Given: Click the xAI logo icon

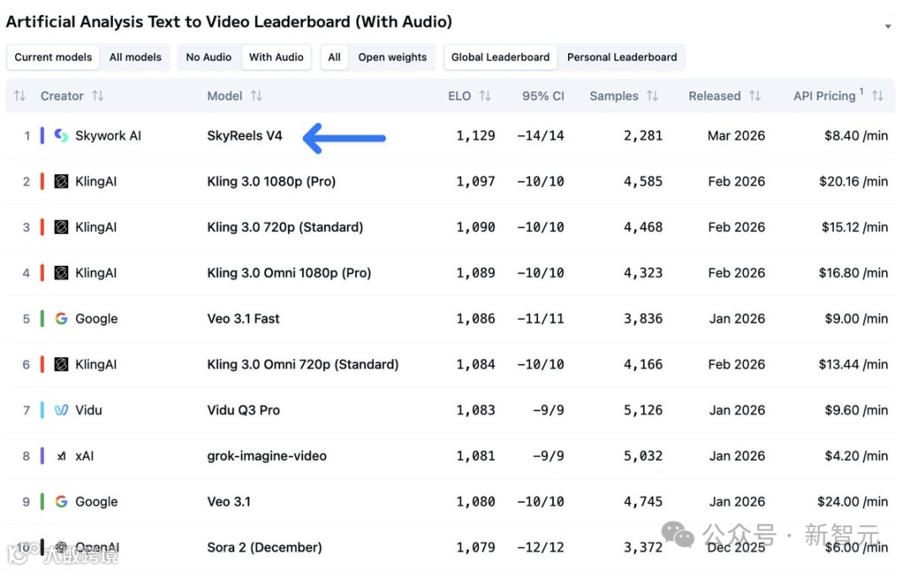Looking at the screenshot, I should point(61,456).
